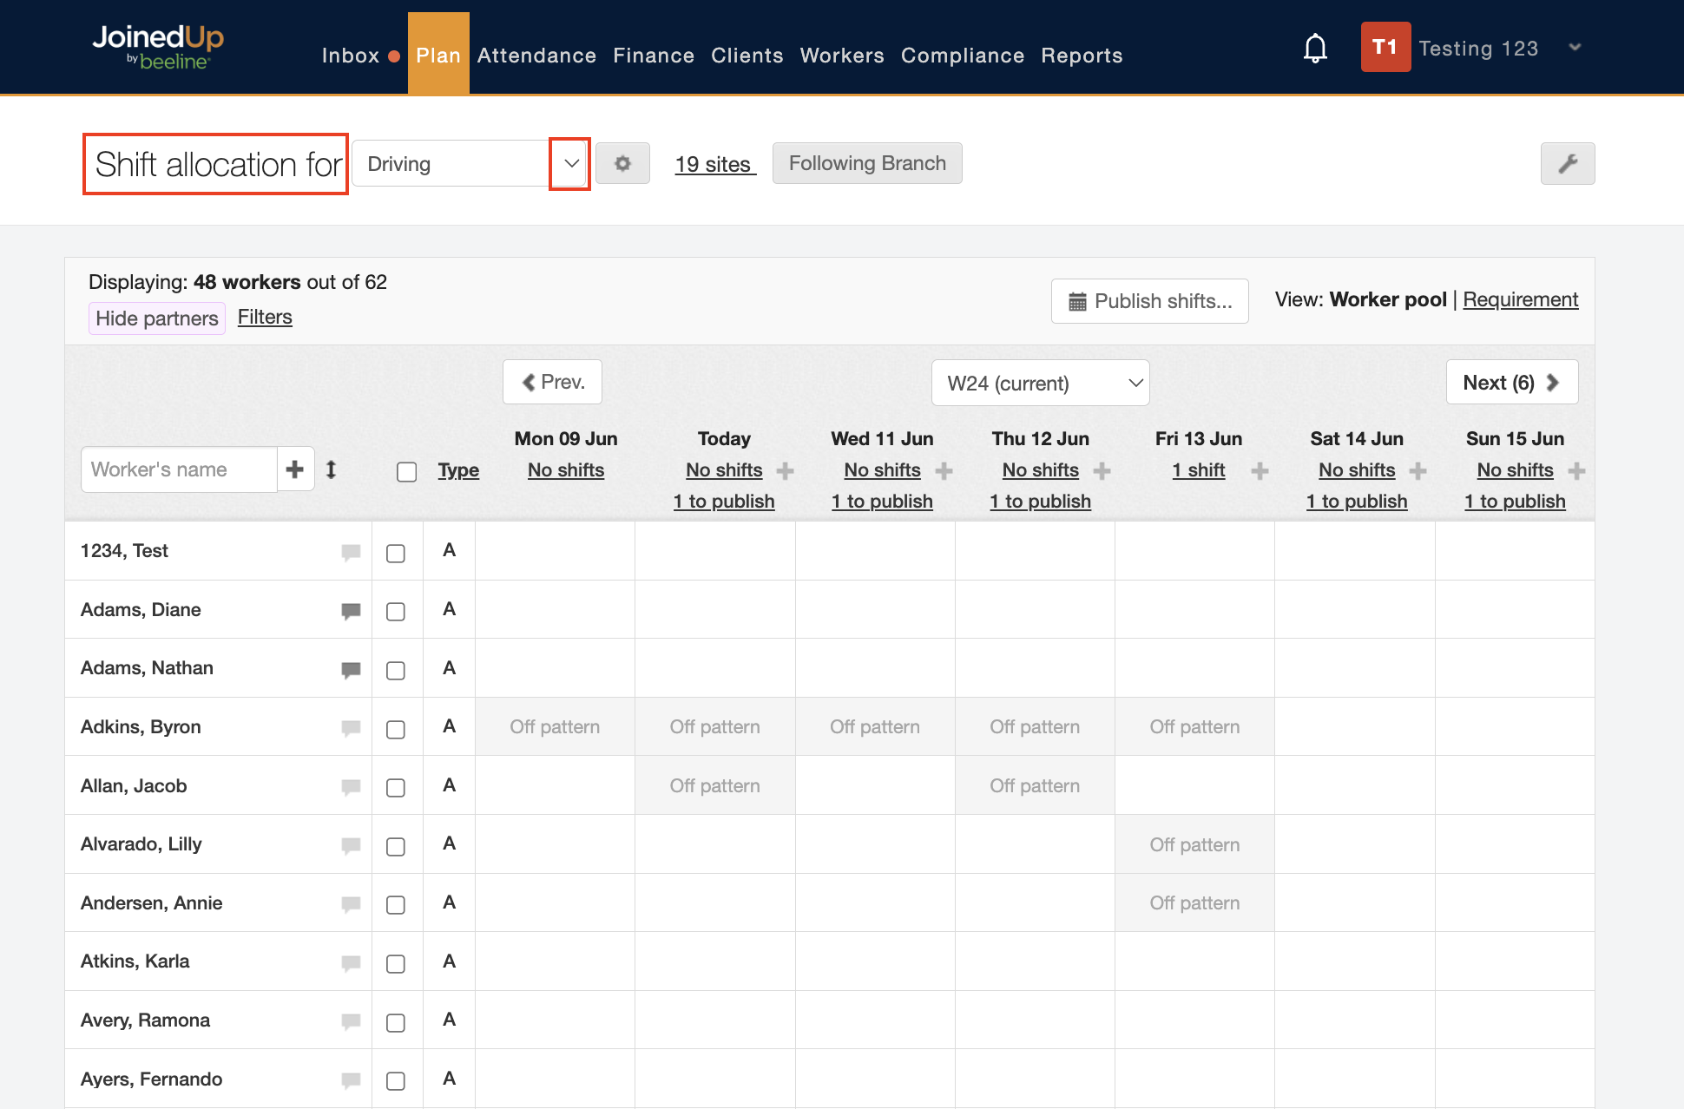1684x1109 pixels.
Task: Expand the Driving dropdown
Action: click(570, 163)
